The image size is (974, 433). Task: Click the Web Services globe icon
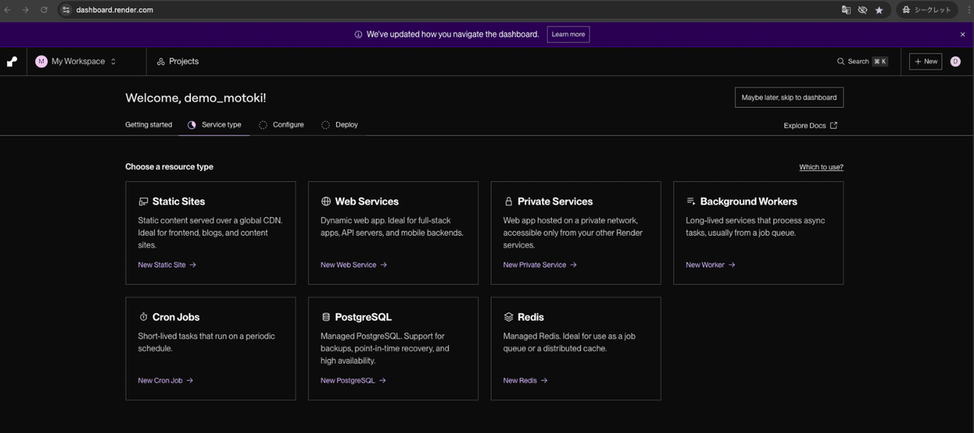(x=326, y=201)
